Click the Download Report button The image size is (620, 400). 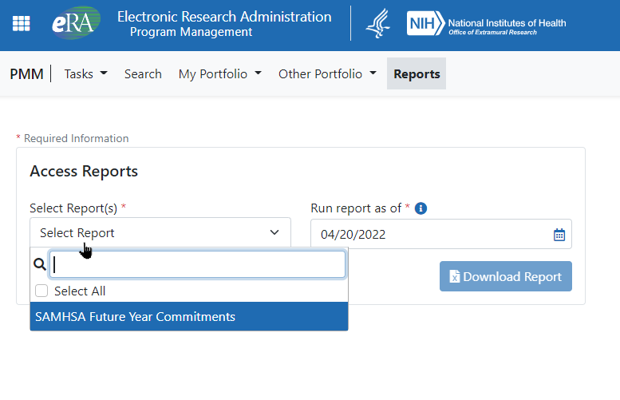505,276
